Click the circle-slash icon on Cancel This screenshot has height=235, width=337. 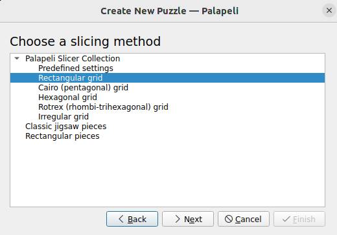(229, 219)
